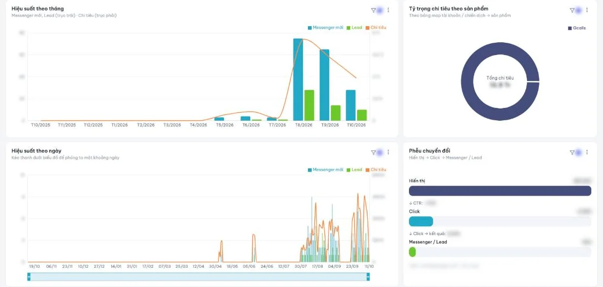The width and height of the screenshot is (603, 287).
Task: Click the green Messenger / Lead funnel bar
Action: click(x=412, y=252)
